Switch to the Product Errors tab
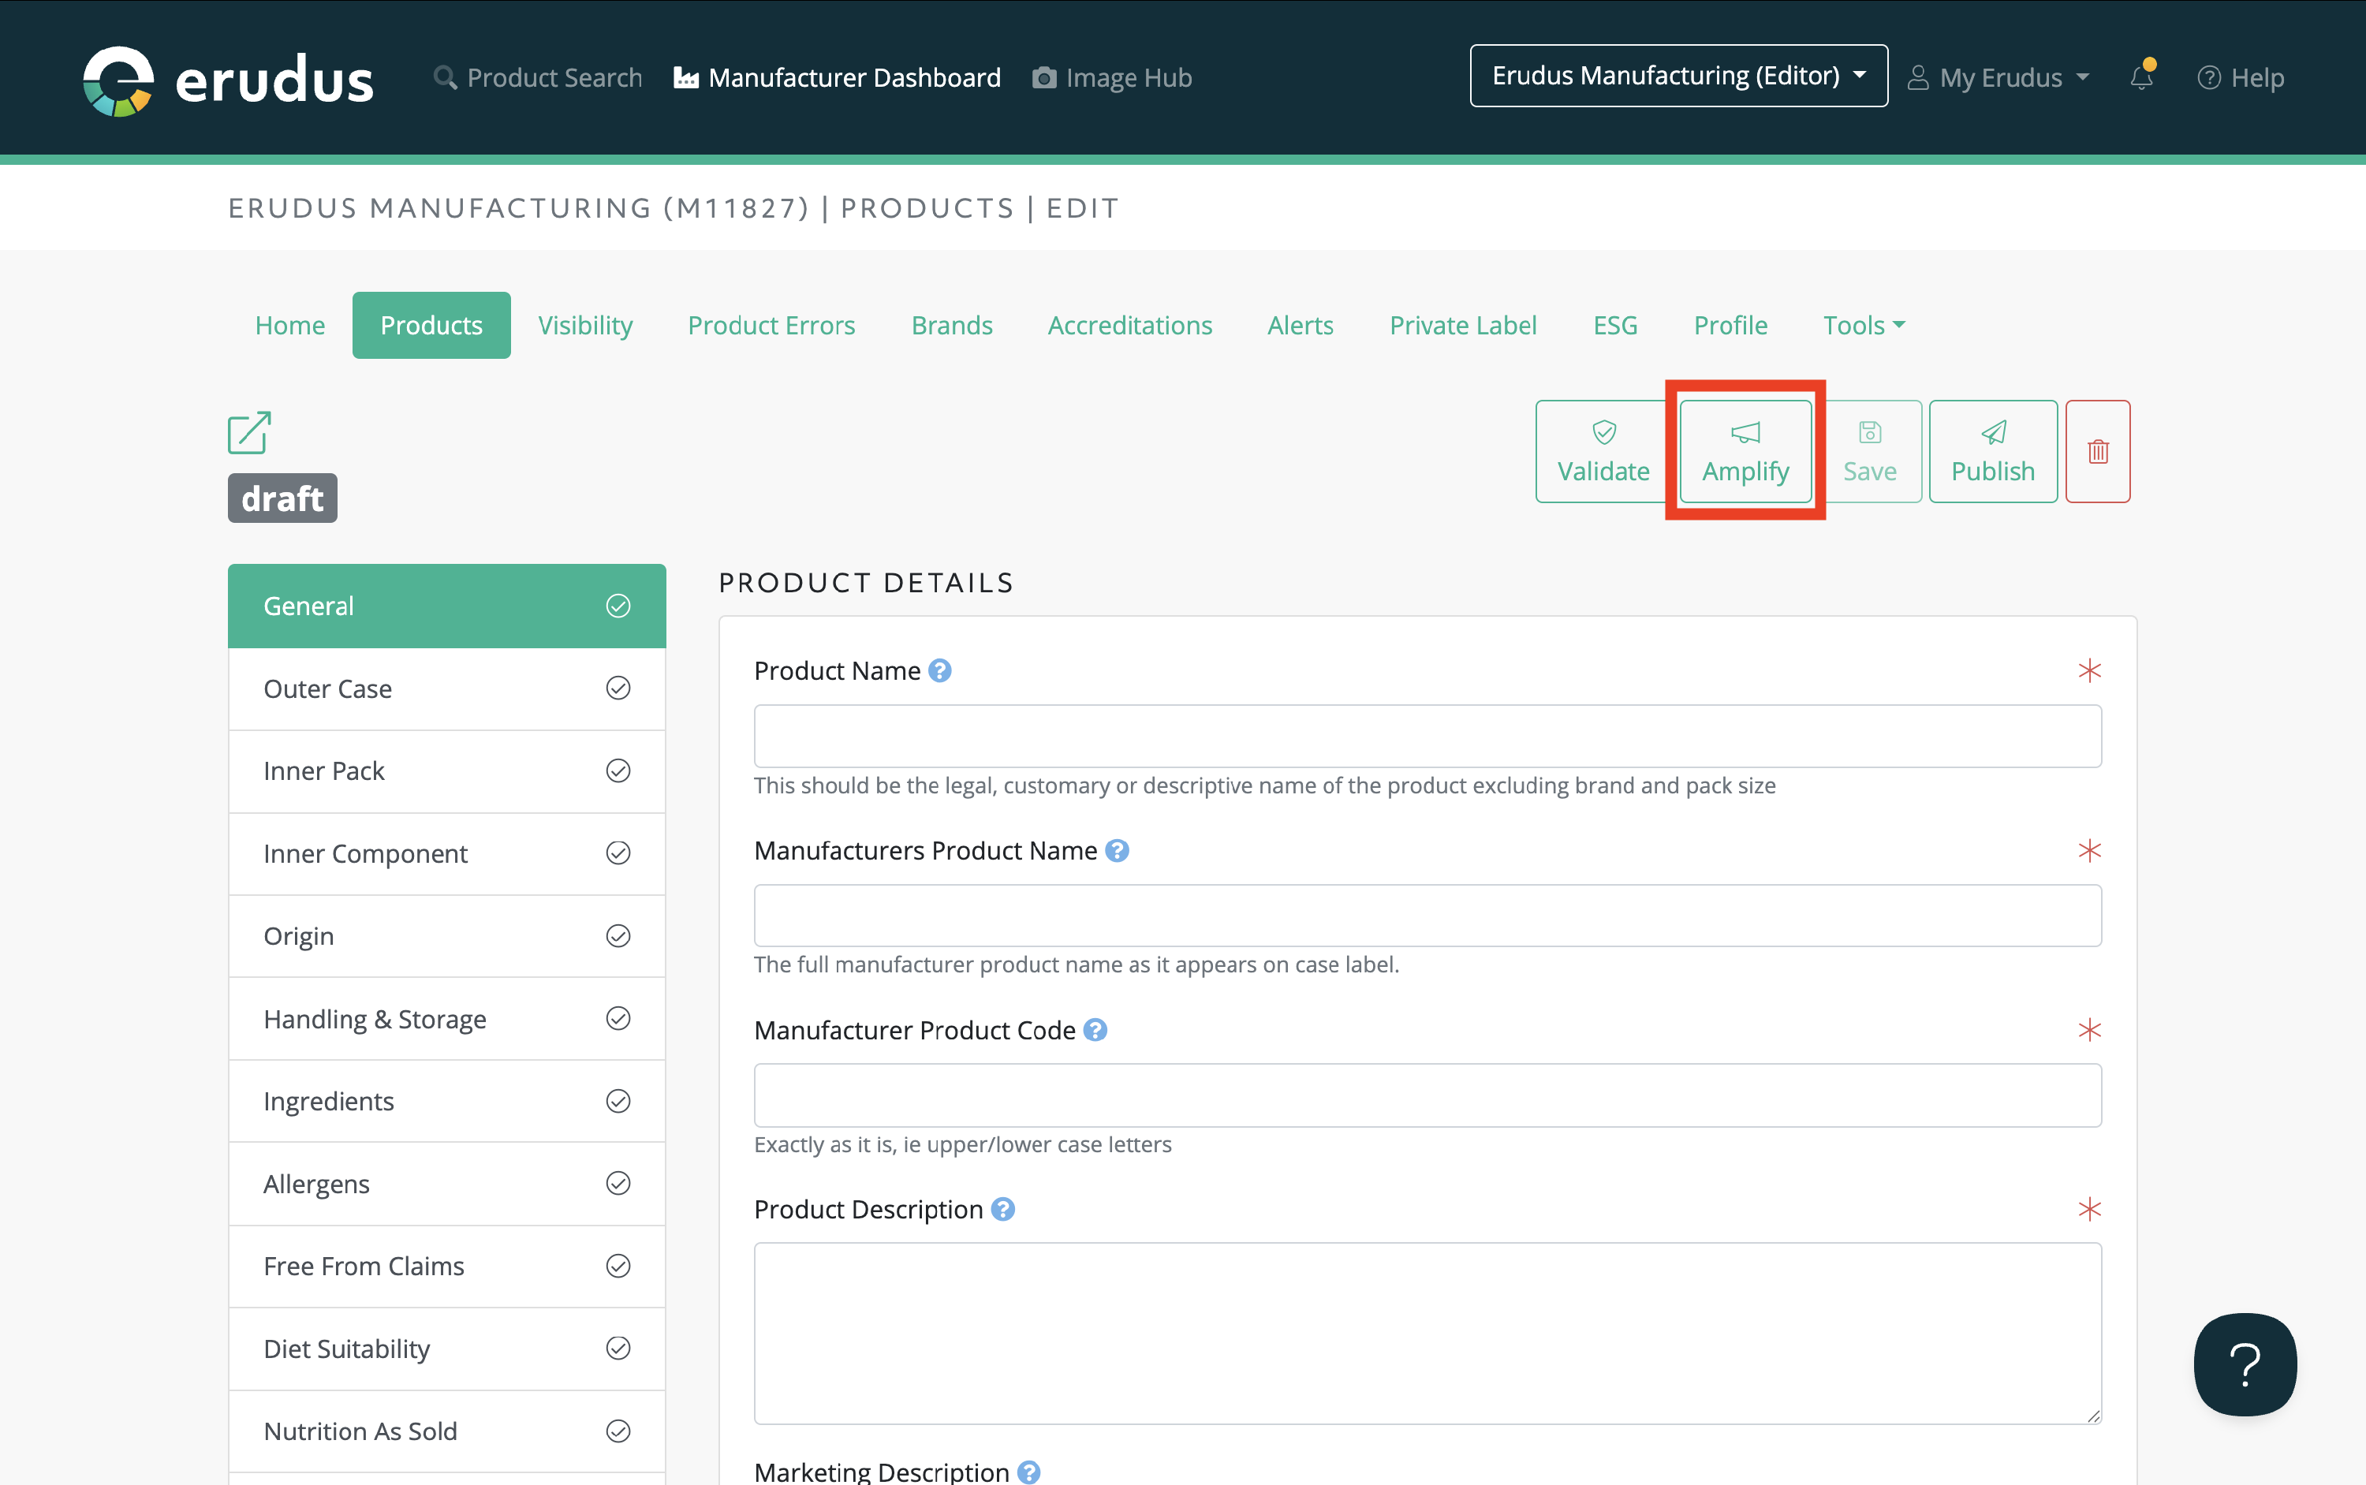 point(771,325)
